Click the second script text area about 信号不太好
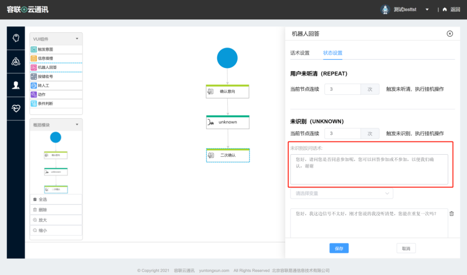 (369, 223)
